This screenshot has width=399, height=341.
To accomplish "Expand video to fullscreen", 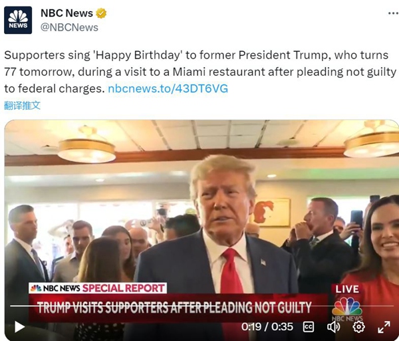I will tap(384, 327).
